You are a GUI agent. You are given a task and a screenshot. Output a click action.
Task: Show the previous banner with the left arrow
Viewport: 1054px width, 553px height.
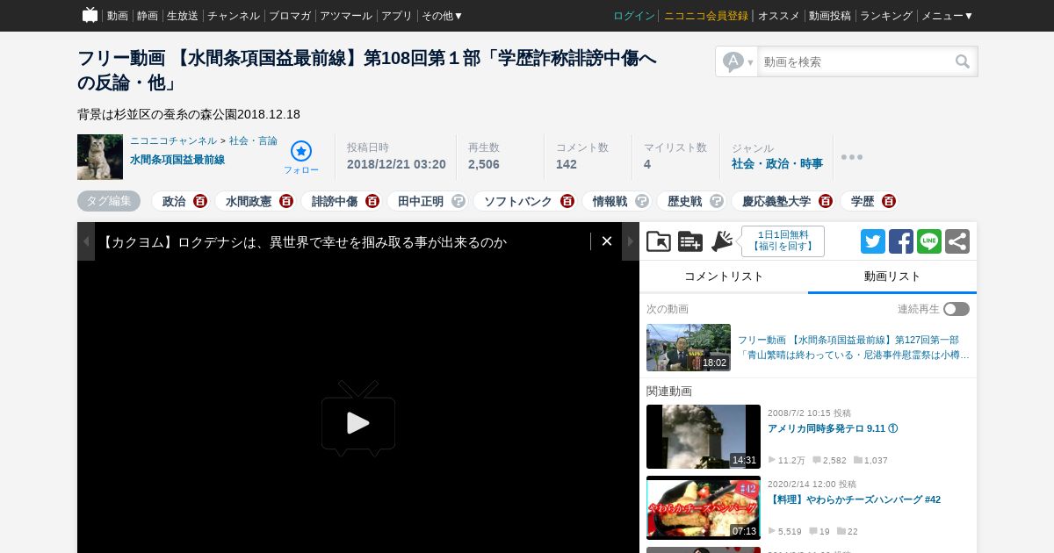[86, 241]
